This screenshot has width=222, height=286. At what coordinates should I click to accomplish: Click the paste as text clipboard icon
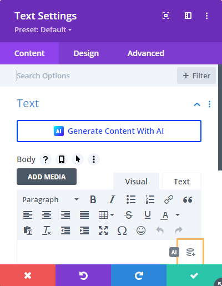click(28, 230)
